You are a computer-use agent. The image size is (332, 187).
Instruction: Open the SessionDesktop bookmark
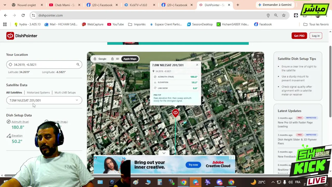click(x=200, y=24)
